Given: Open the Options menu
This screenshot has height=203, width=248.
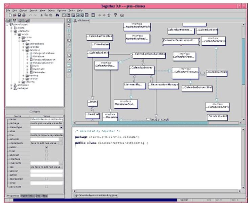Looking at the screenshot, I should pyautogui.click(x=62, y=10).
